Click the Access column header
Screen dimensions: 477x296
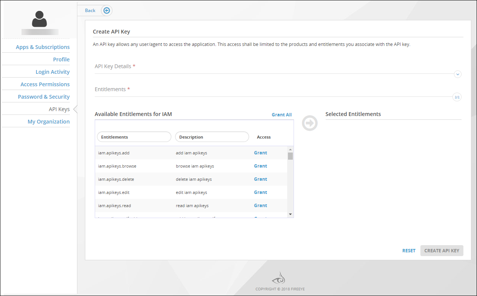pyautogui.click(x=264, y=137)
